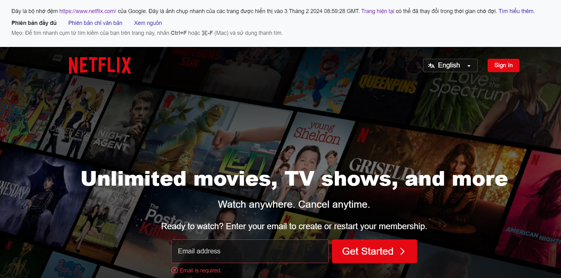The height and width of the screenshot is (278, 561).
Task: Click the chevron arrow on Get Started
Action: [x=402, y=251]
